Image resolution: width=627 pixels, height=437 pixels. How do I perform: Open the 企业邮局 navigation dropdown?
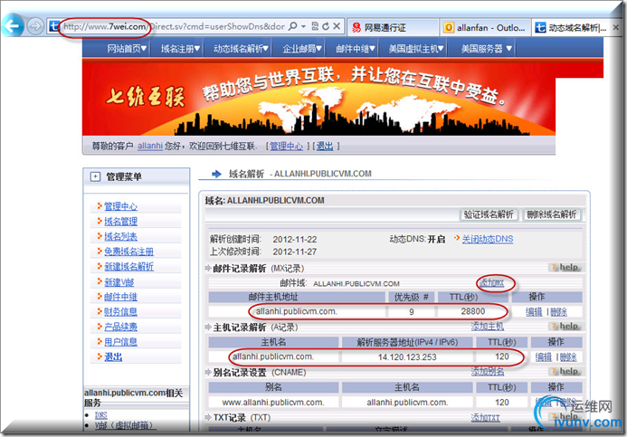[x=302, y=49]
